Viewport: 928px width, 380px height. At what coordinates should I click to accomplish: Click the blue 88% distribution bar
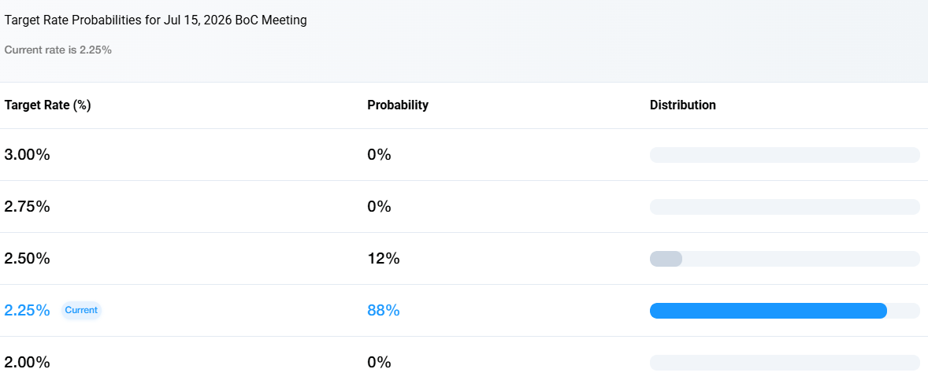click(x=768, y=311)
